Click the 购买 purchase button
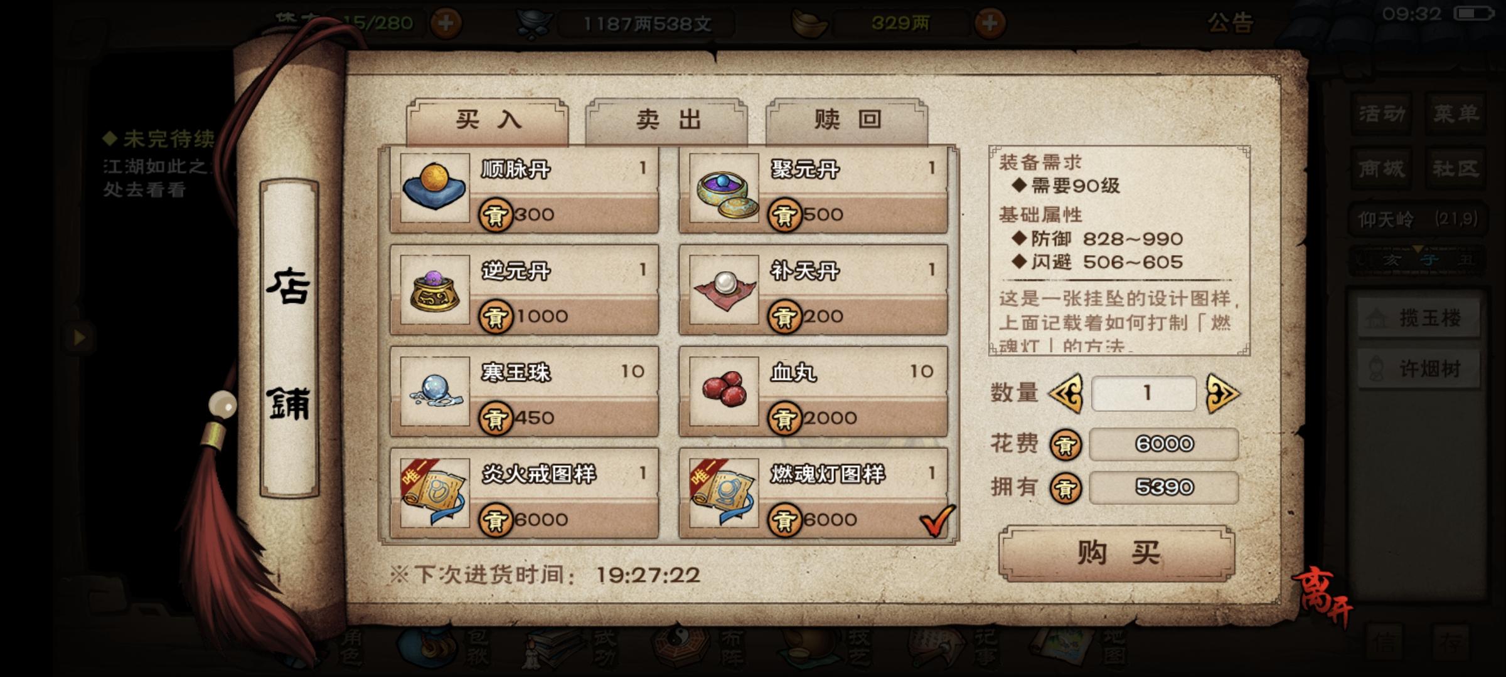 pos(1117,554)
